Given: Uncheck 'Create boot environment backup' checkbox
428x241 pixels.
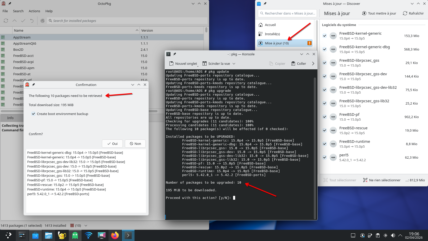Looking at the screenshot, I should [33, 114].
